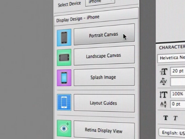
Task: Edit the 100% vertical scale field
Action: tap(178, 94)
